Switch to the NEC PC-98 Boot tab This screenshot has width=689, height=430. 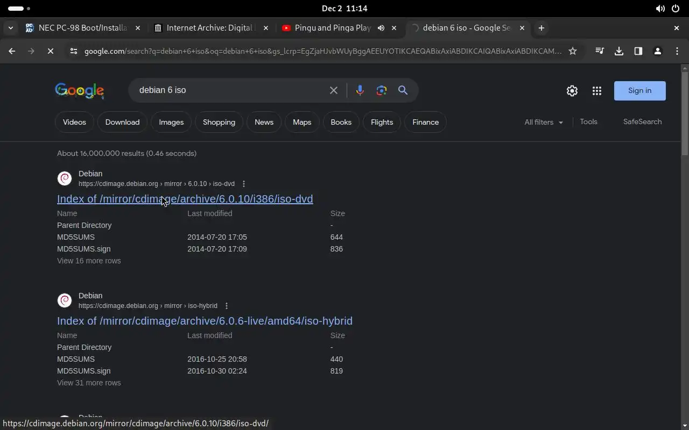pyautogui.click(x=83, y=28)
